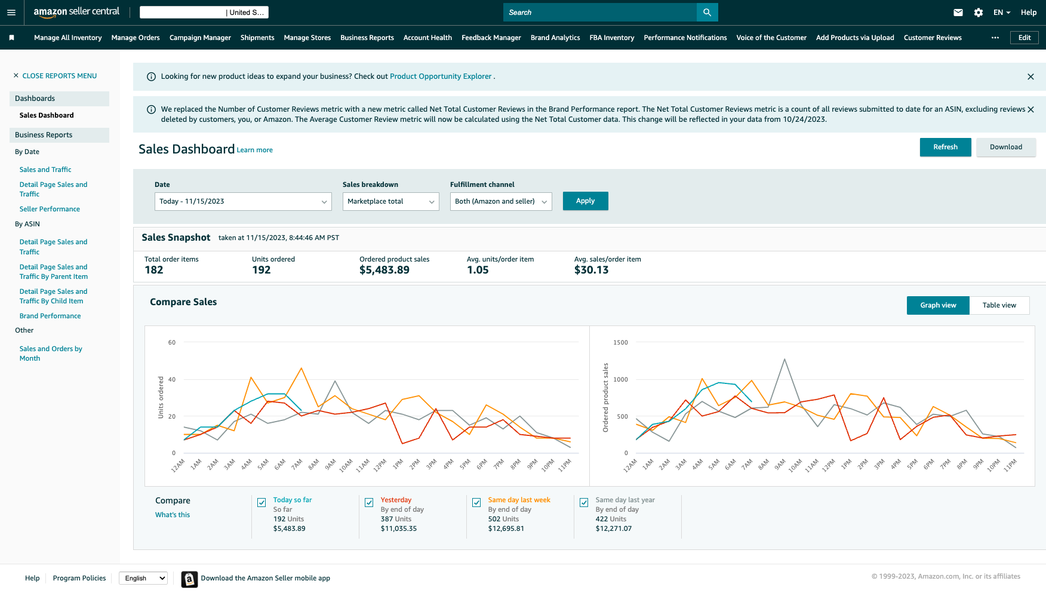
Task: Open Help in the top bar
Action: 1029,13
